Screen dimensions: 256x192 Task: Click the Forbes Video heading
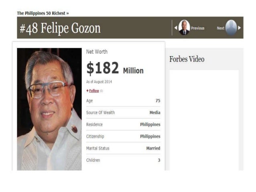click(x=187, y=59)
